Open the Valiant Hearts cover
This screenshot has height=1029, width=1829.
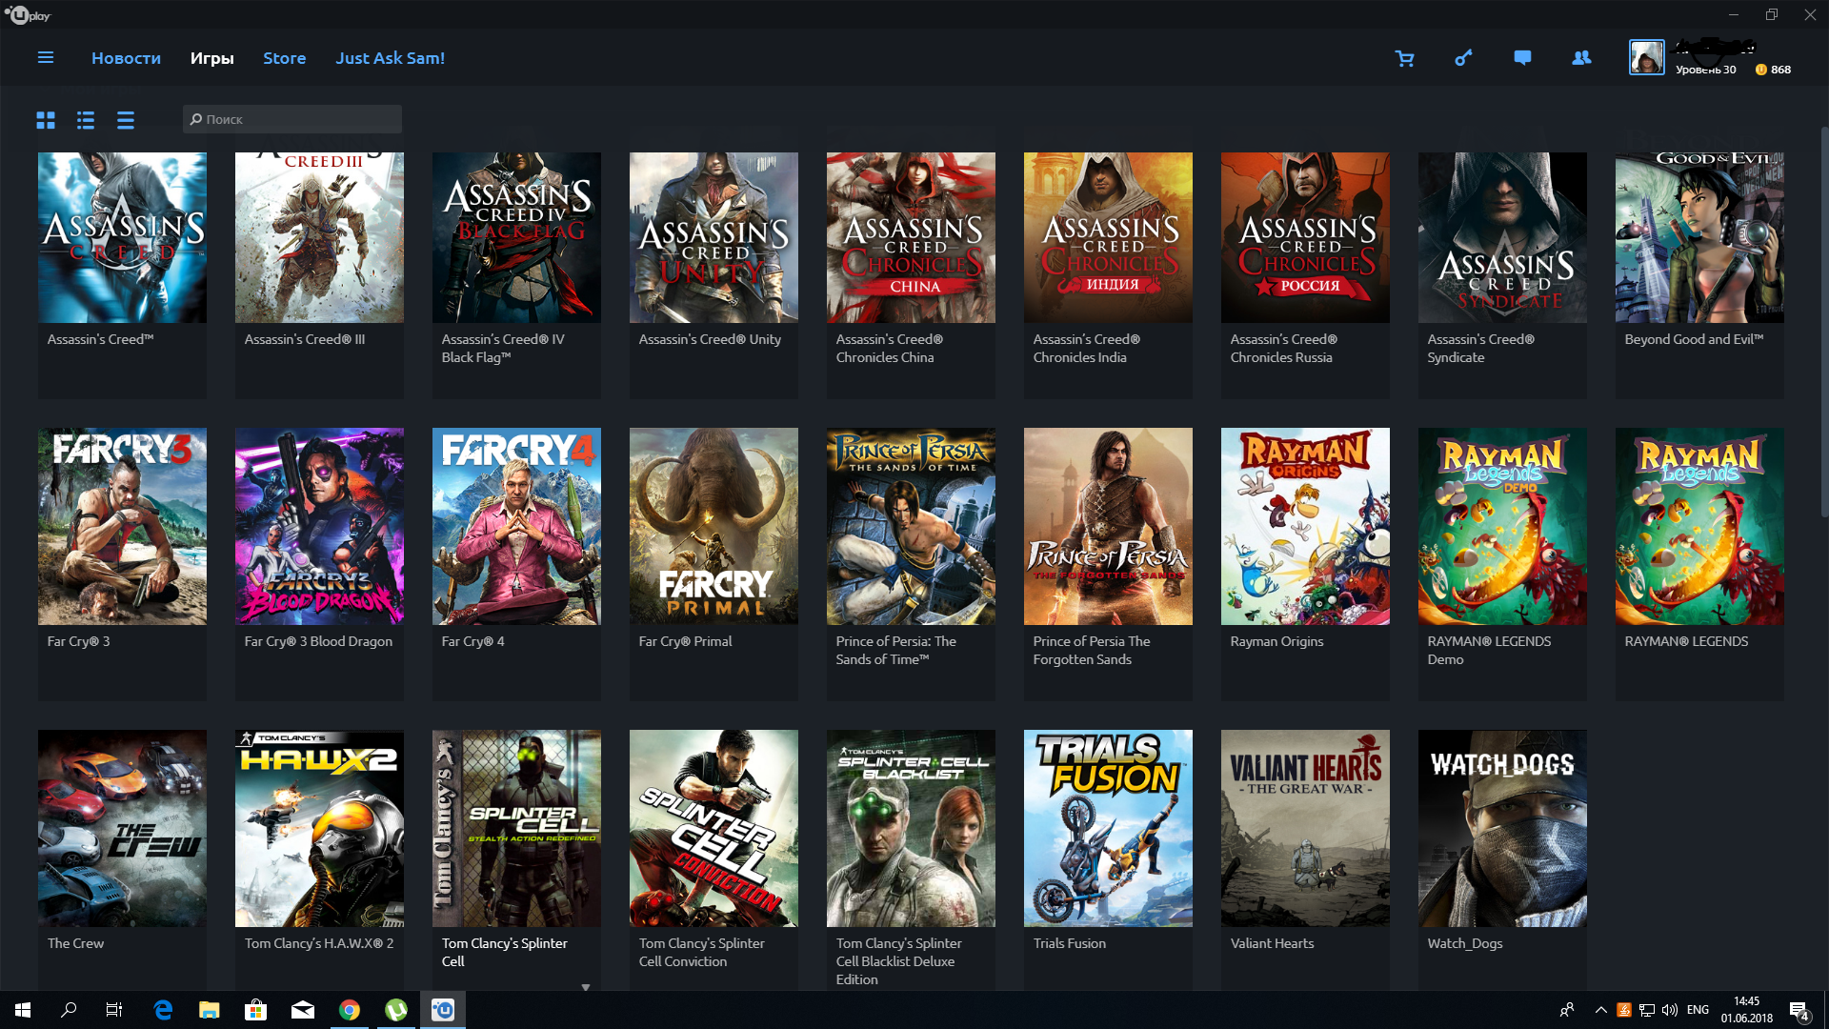1305,828
